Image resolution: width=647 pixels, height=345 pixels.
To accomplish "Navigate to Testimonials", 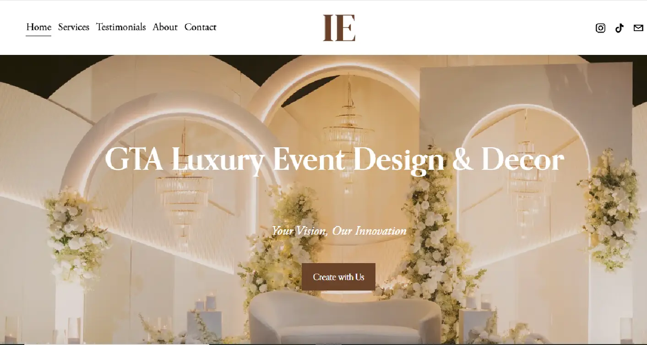I will (x=121, y=27).
